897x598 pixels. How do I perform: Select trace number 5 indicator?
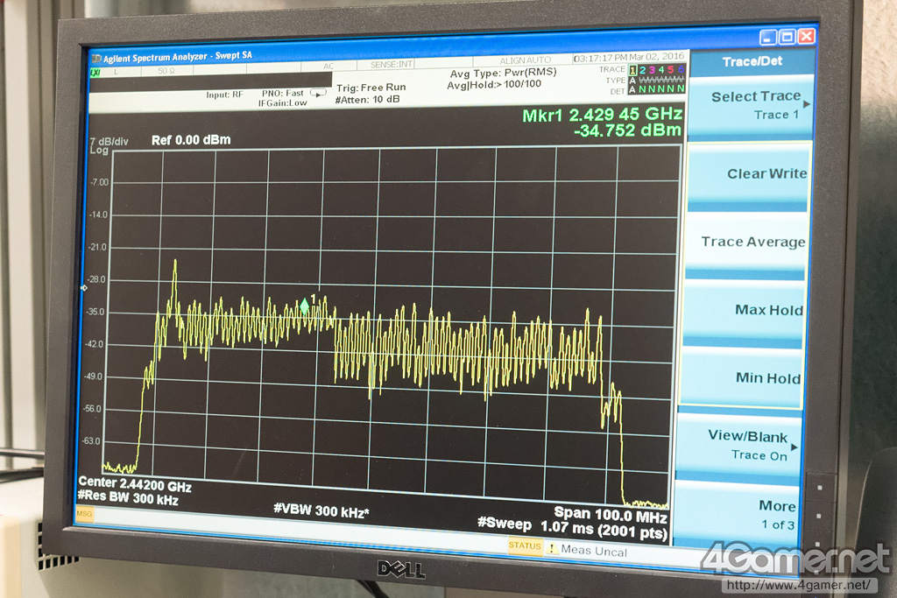pyautogui.click(x=671, y=70)
